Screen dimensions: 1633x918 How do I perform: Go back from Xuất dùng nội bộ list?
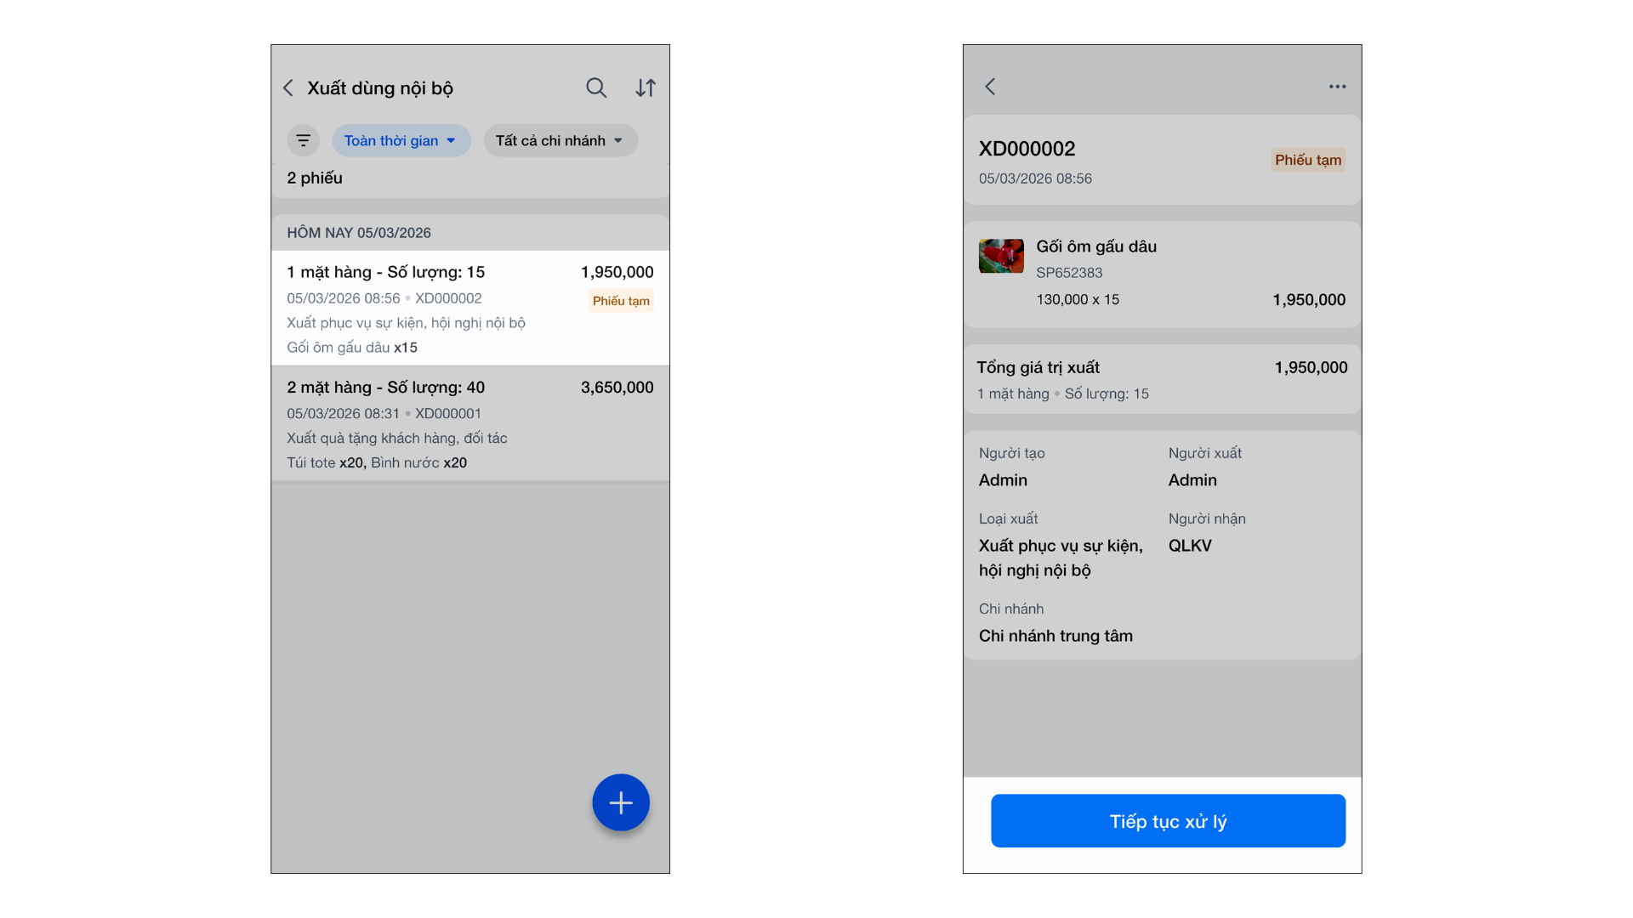288,88
